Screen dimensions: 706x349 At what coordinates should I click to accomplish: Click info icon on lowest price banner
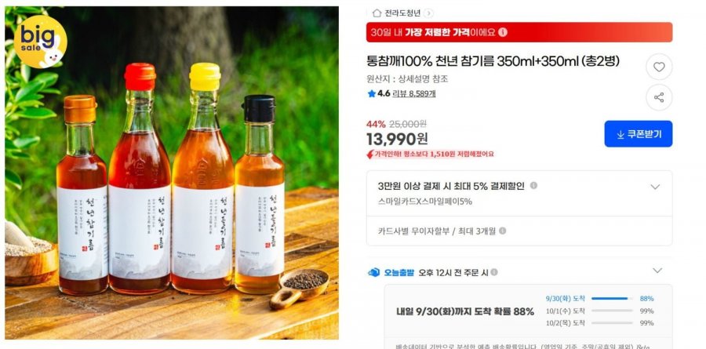503,32
